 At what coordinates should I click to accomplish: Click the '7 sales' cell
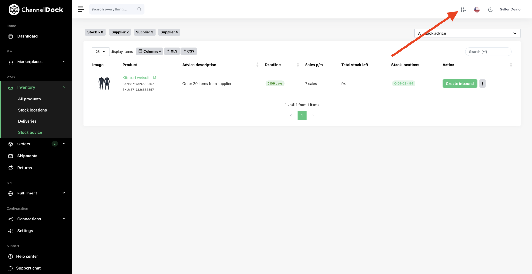tap(311, 84)
